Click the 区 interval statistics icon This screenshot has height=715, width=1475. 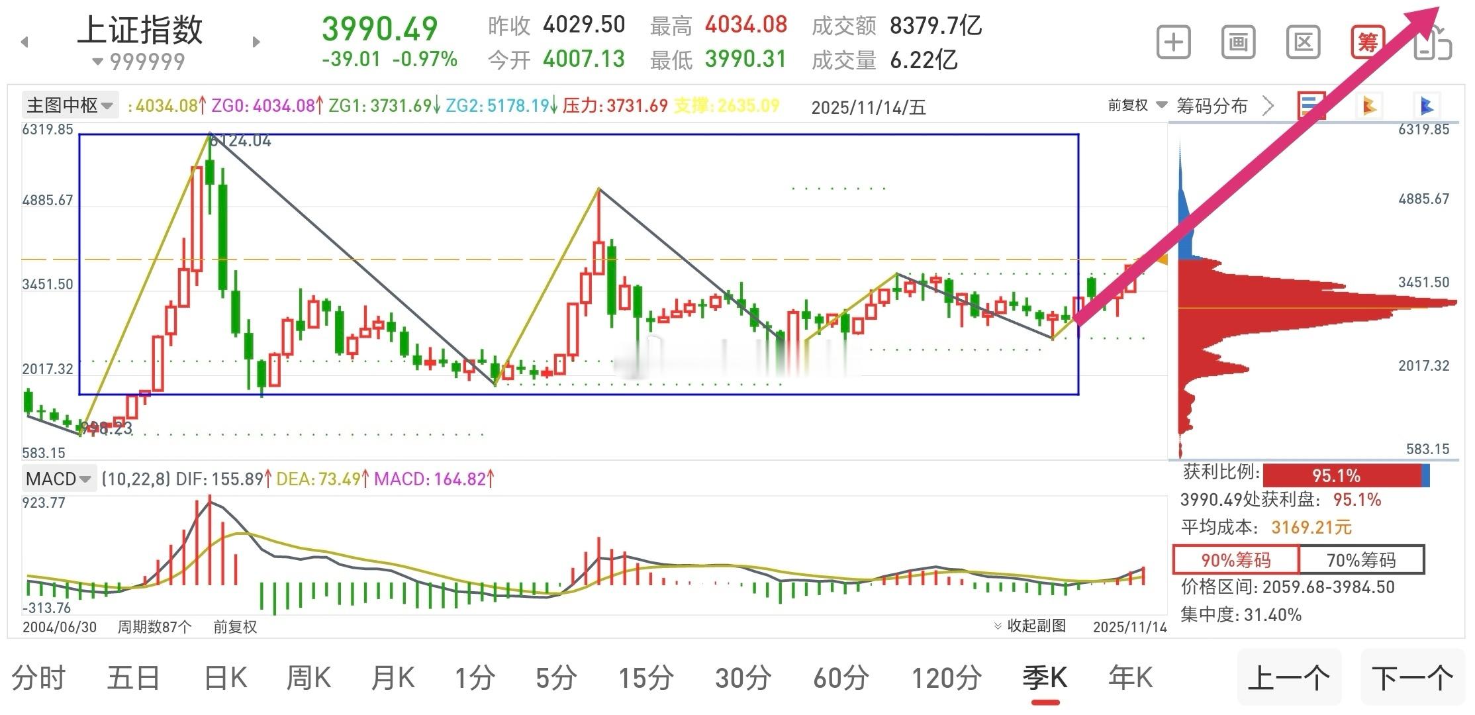1303,43
